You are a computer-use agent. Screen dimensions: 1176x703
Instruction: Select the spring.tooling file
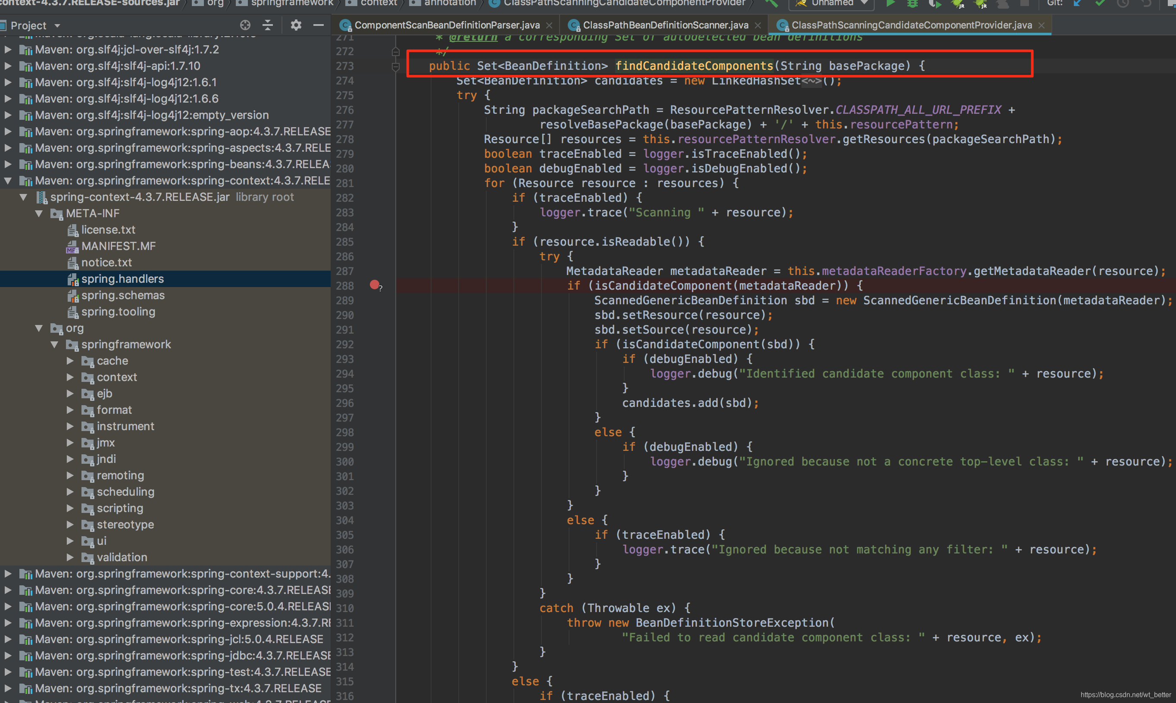118,312
